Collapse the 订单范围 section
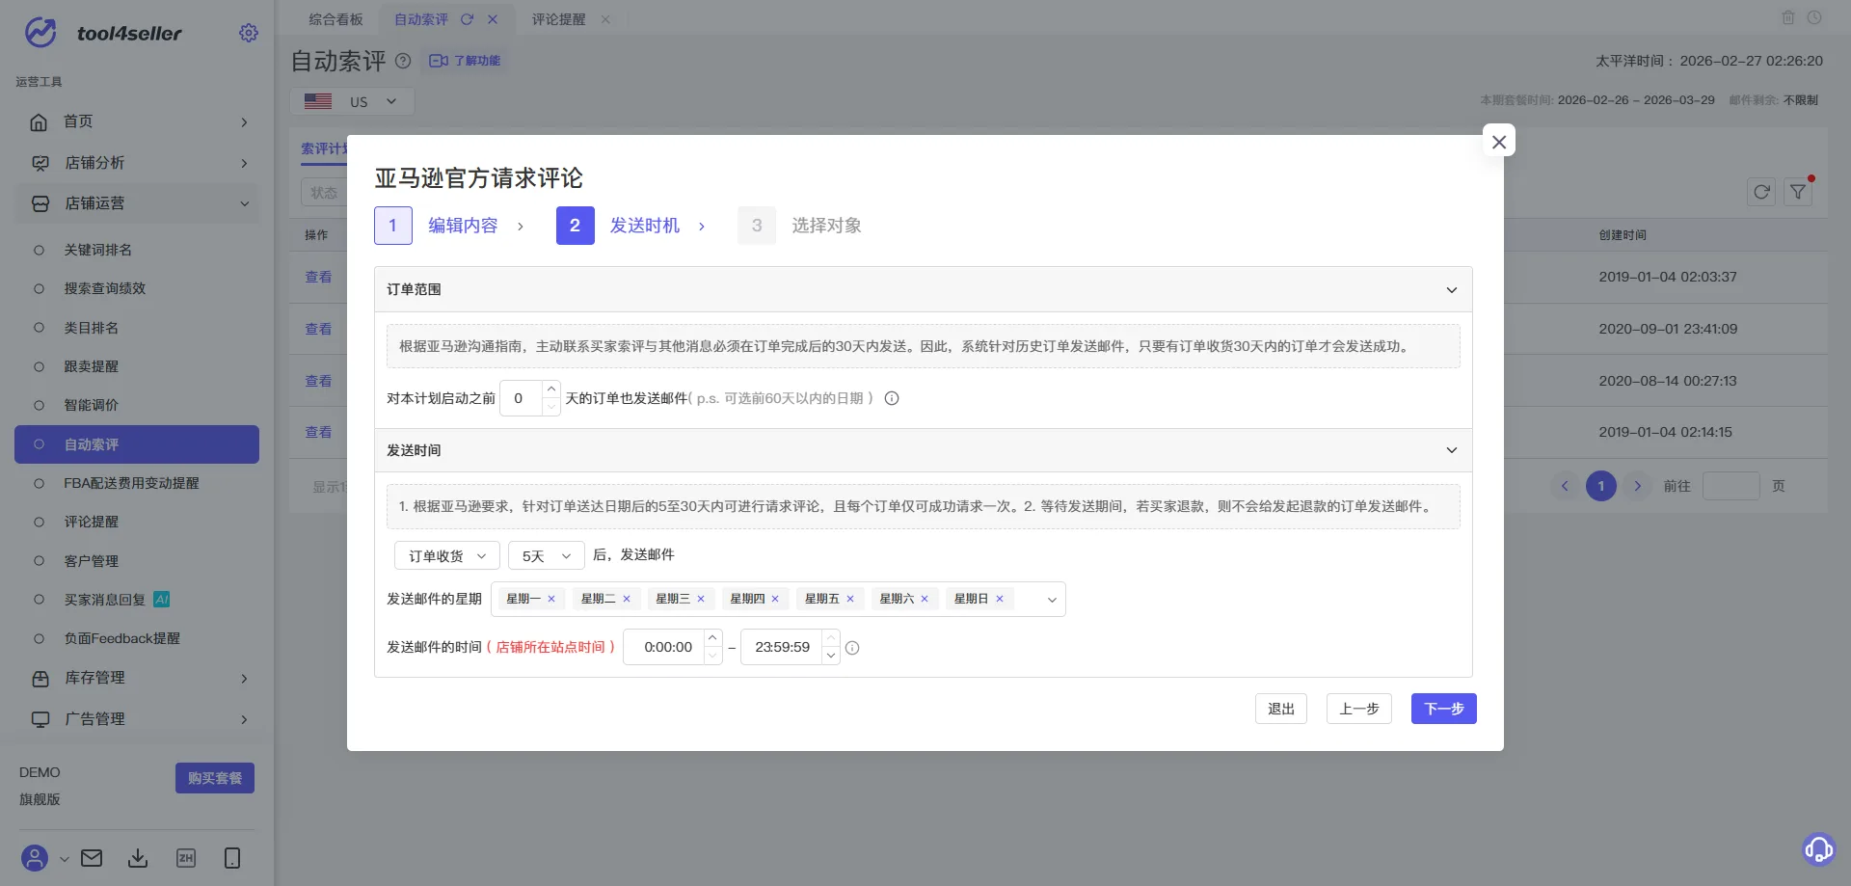 click(1451, 290)
